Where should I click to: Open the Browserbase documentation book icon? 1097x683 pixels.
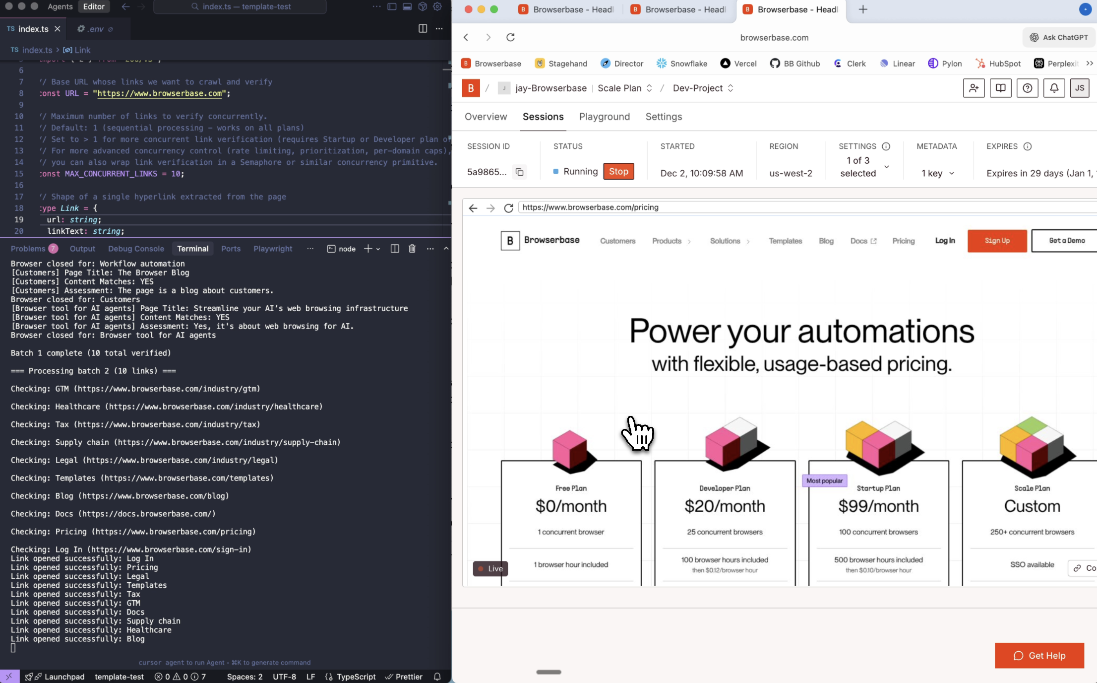pos(1000,88)
